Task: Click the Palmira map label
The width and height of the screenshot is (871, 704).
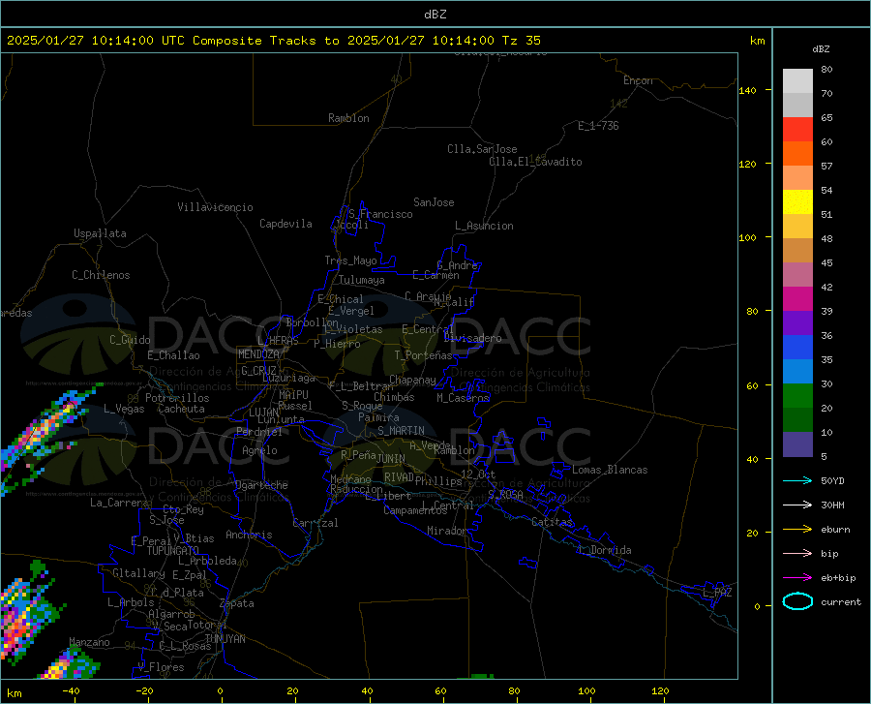Action: [378, 417]
